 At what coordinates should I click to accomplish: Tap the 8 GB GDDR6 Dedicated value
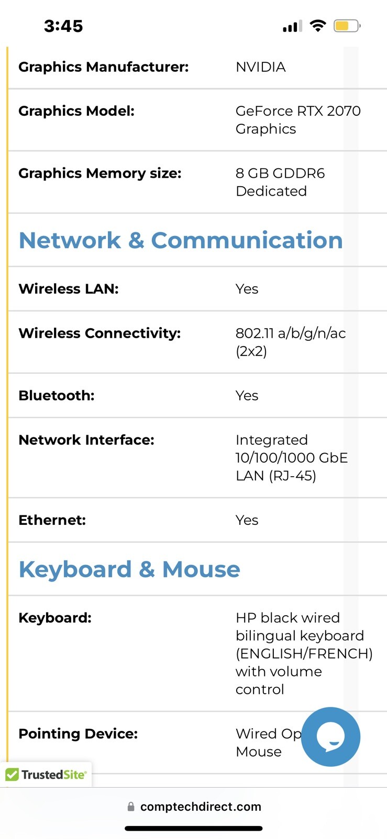click(x=280, y=182)
